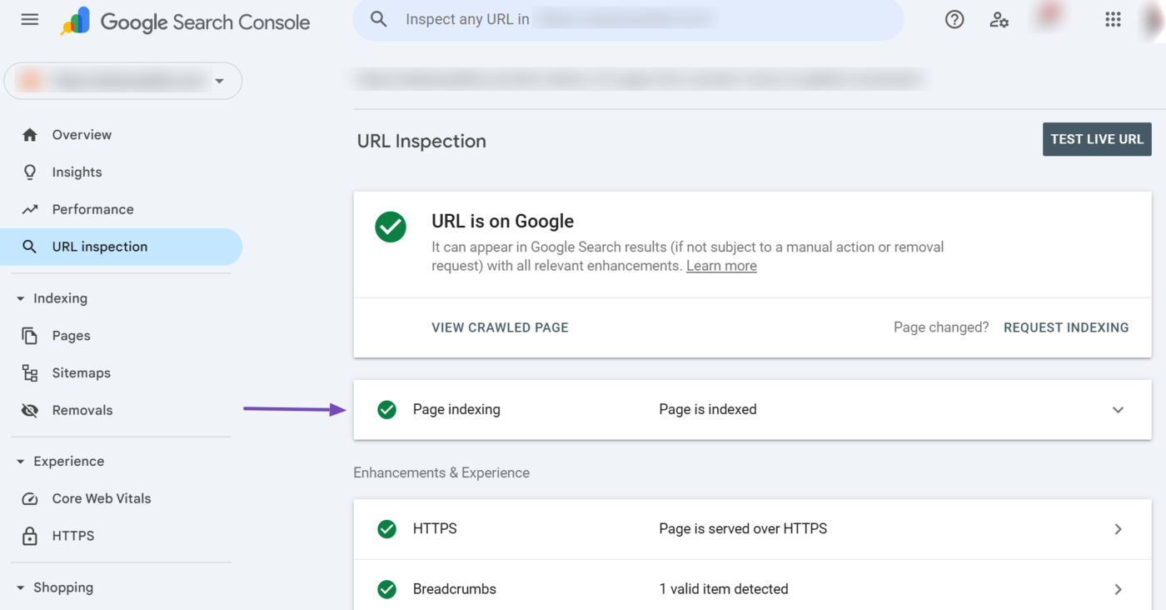Open the property selector dropdown

(x=219, y=81)
